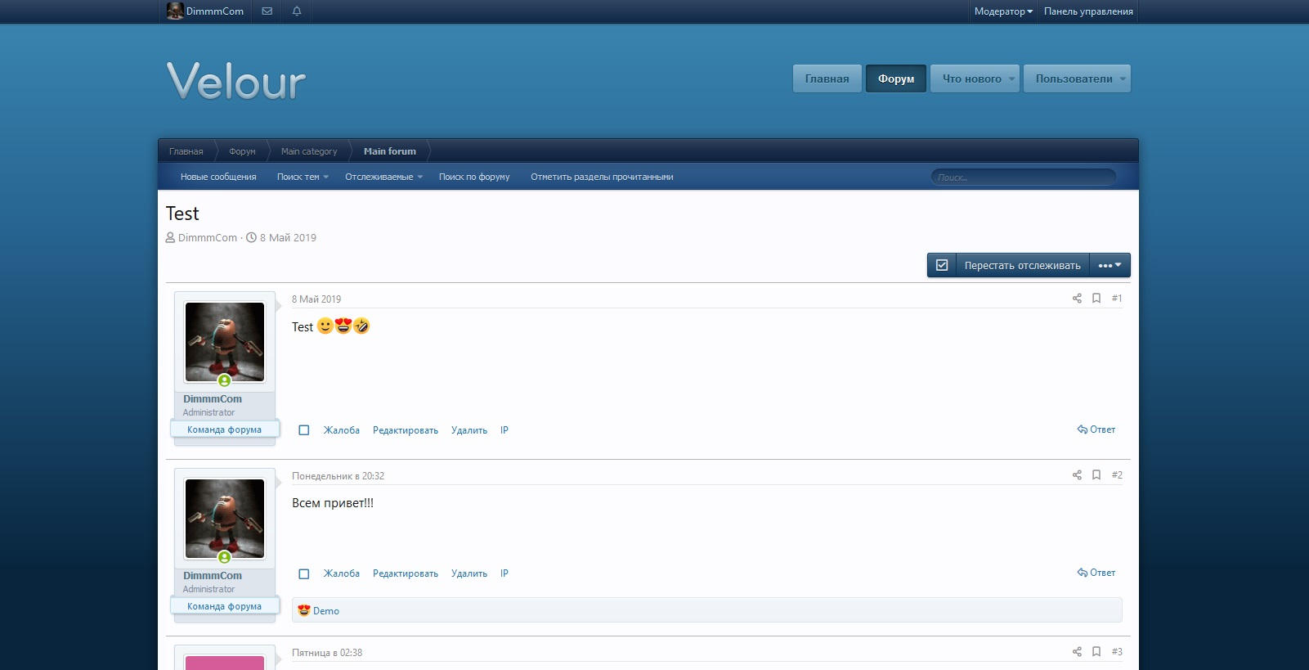Share post #1 via share icon
The width and height of the screenshot is (1309, 670).
[x=1077, y=299]
